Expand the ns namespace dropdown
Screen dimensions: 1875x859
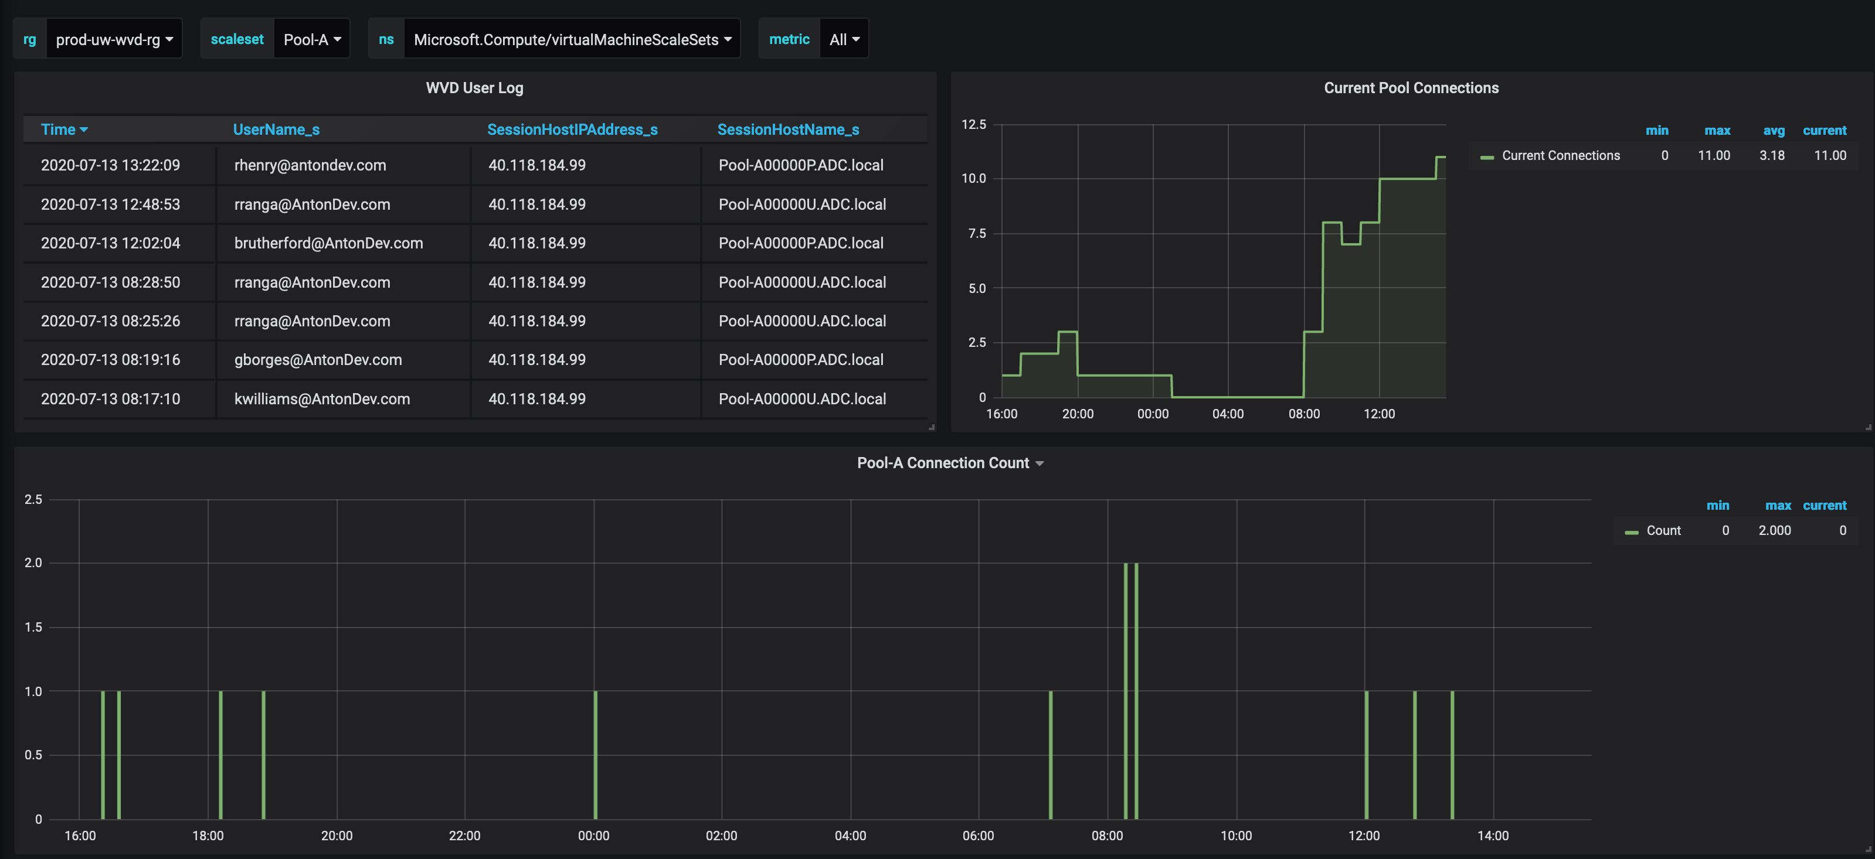tap(572, 39)
